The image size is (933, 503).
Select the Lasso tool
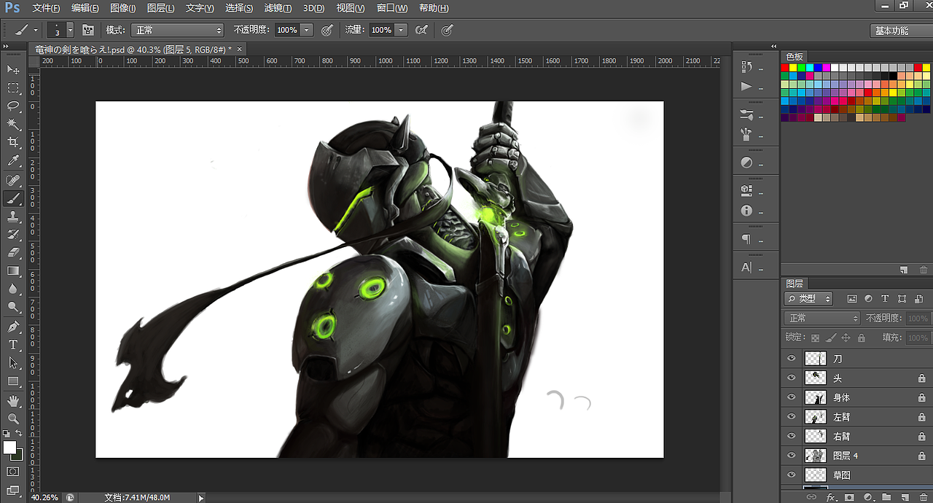[x=13, y=106]
